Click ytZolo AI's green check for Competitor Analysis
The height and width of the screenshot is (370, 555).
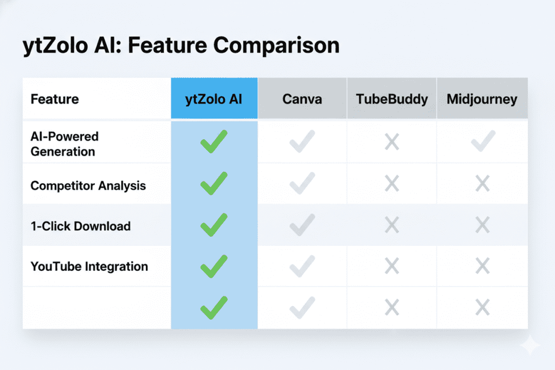(x=214, y=184)
